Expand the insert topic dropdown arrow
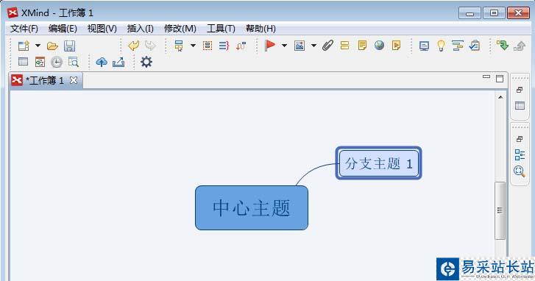The image size is (535, 281). pos(193,46)
